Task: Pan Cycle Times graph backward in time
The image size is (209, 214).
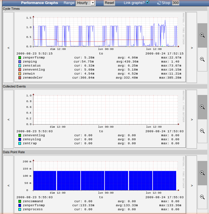Action: pyautogui.click(x=8, y=48)
